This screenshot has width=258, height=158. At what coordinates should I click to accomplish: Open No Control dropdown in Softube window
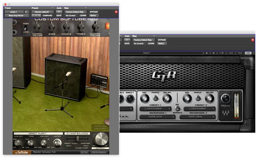coord(71,15)
